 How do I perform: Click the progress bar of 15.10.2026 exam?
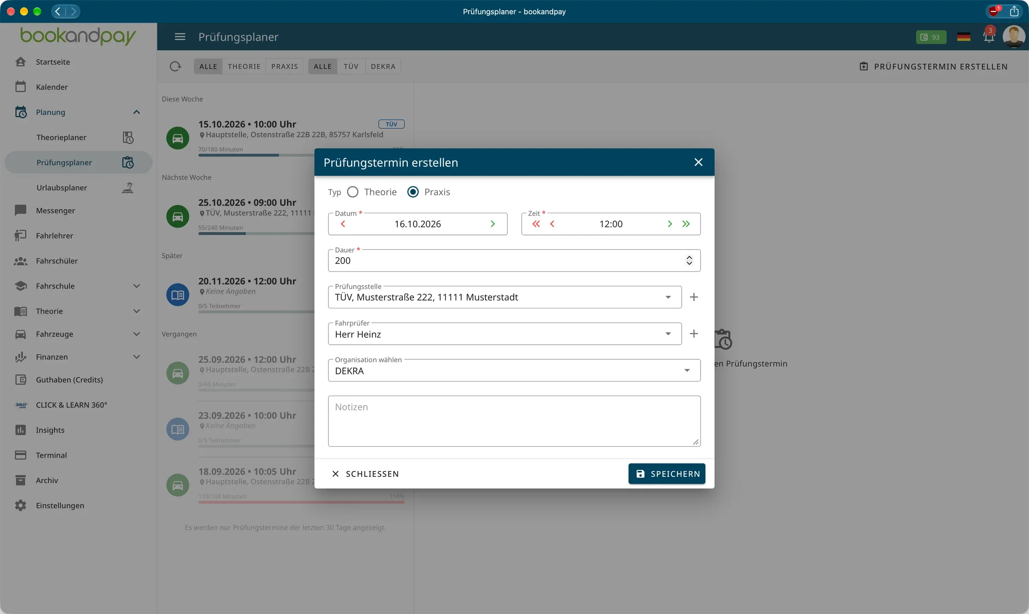[301, 155]
